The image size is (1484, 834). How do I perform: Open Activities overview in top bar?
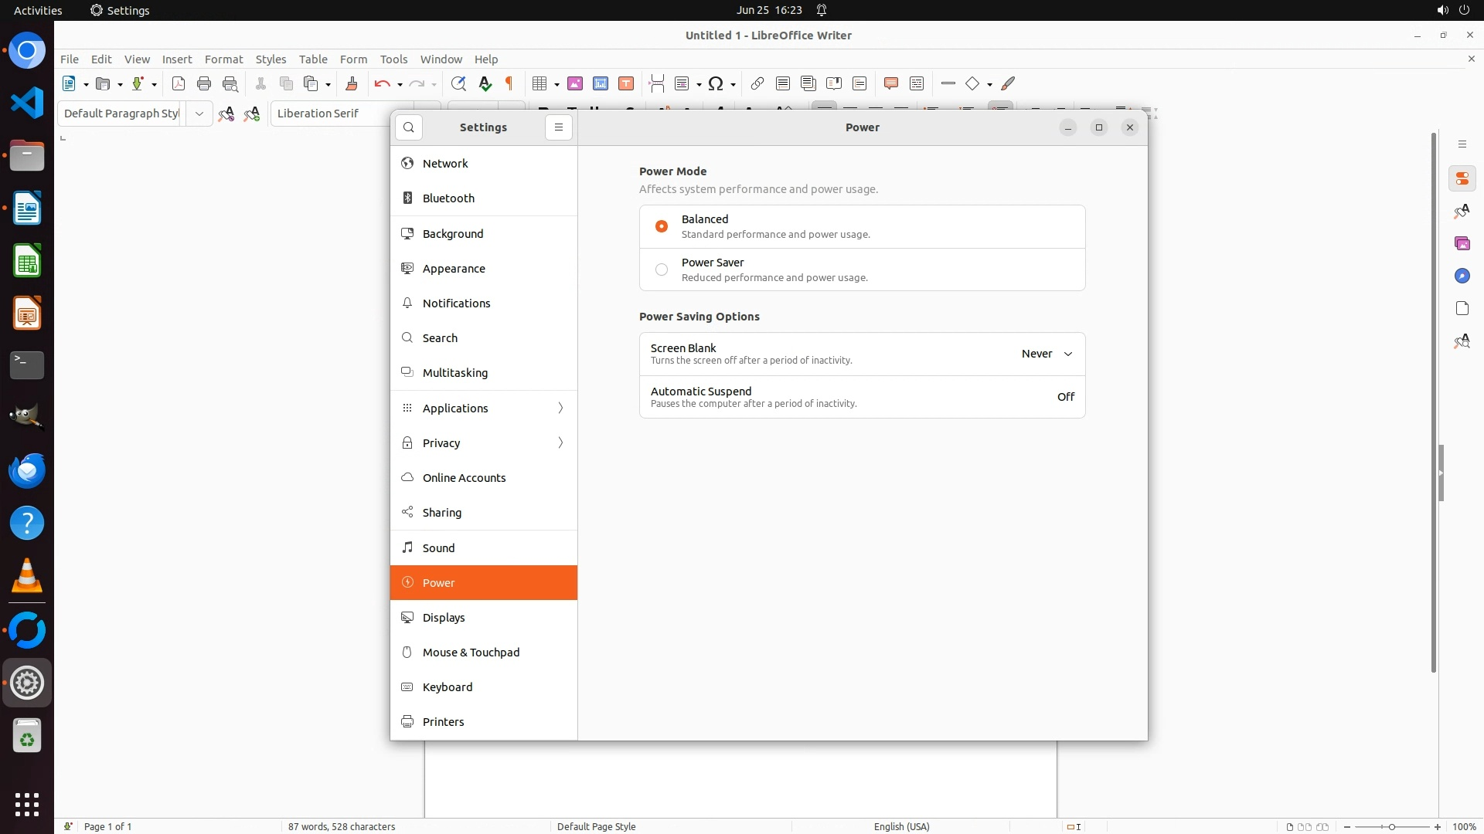[x=38, y=10]
